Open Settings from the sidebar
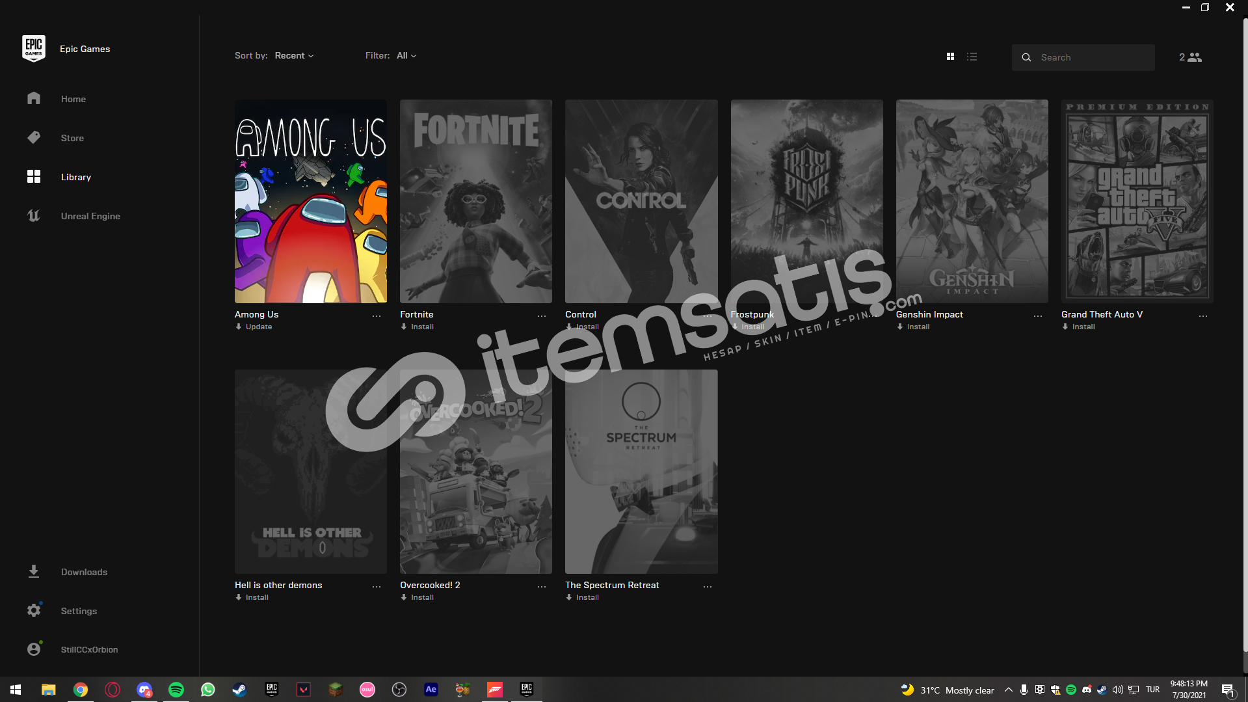This screenshot has width=1248, height=702. (79, 611)
